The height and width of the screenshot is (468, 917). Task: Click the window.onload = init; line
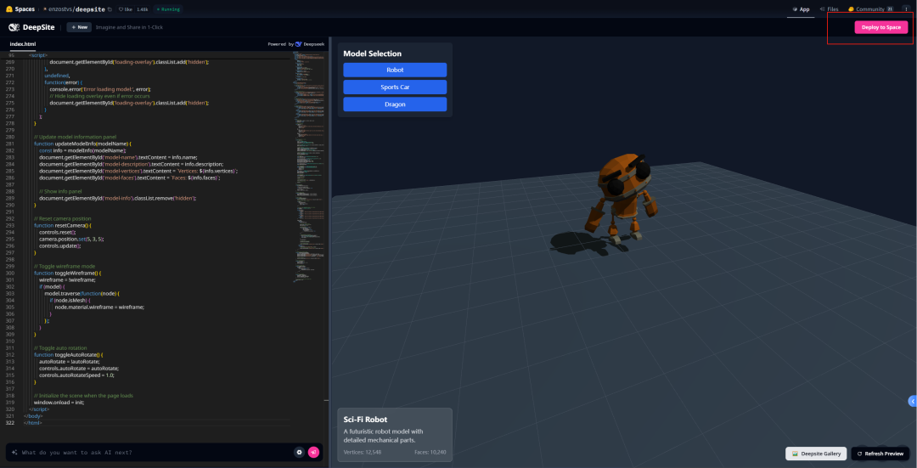pyautogui.click(x=59, y=403)
